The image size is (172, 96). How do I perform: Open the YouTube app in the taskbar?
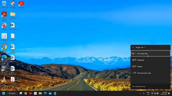[30, 93]
